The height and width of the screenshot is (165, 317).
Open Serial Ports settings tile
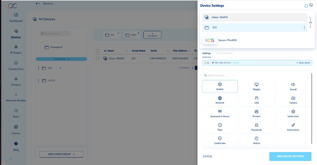293,113
